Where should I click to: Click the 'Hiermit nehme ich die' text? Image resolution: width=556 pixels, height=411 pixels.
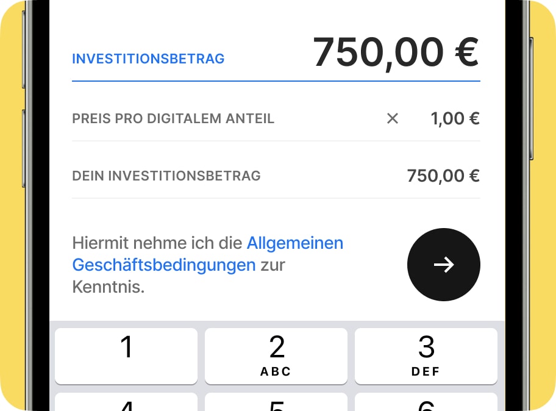click(157, 243)
